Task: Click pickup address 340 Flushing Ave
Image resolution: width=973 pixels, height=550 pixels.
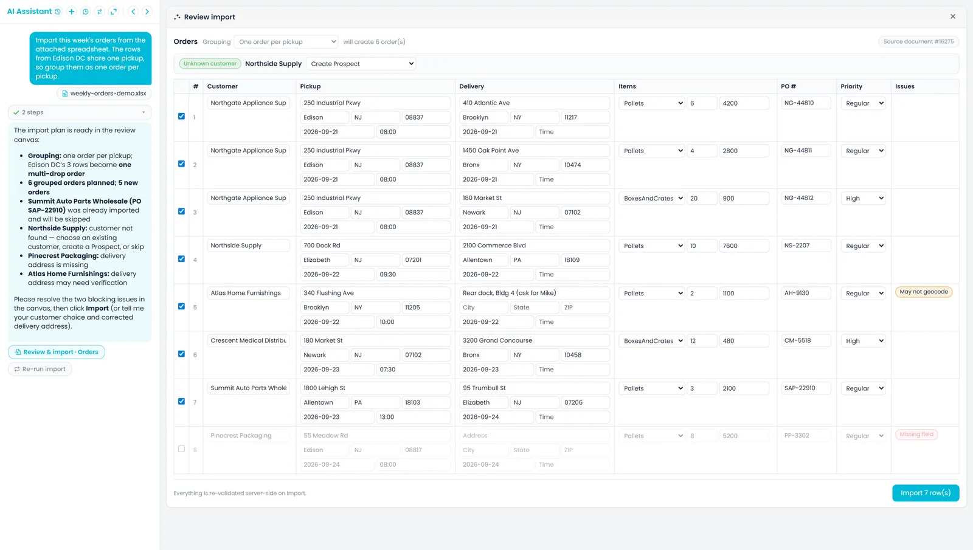Action: [x=375, y=293]
